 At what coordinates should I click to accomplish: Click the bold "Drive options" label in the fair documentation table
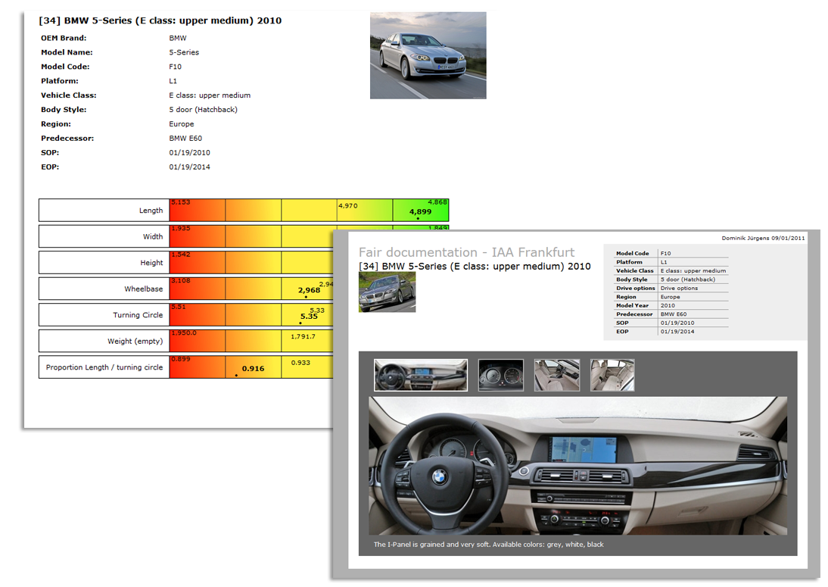tap(635, 288)
